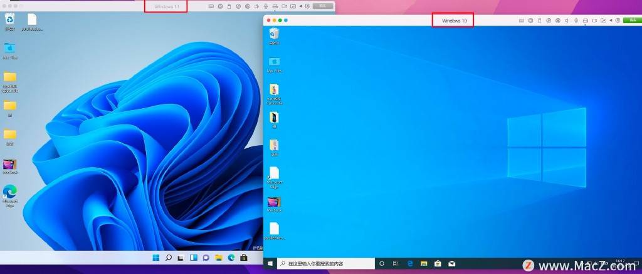
Task: Open Chat on Windows 11 taskbar
Action: 206,258
